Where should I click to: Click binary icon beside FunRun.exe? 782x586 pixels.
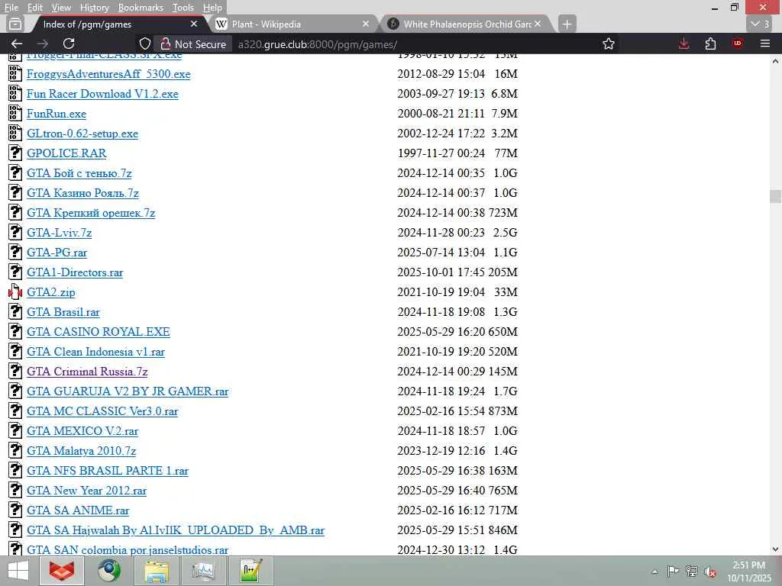coord(15,114)
